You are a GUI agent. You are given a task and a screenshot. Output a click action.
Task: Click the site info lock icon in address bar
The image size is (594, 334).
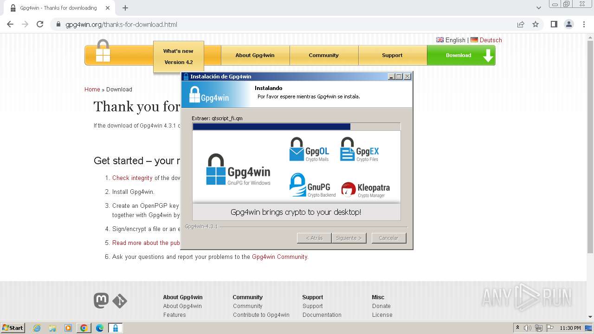click(58, 24)
